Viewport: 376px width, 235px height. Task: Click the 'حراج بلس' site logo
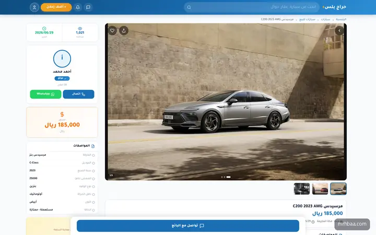(x=334, y=7)
